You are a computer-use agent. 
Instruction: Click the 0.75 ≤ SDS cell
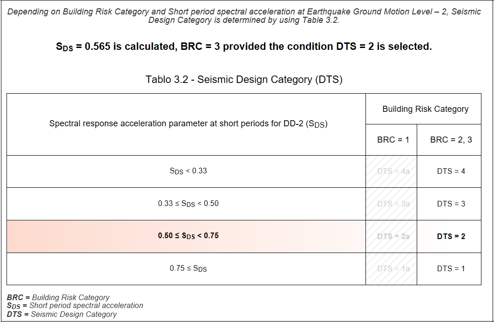(x=186, y=268)
